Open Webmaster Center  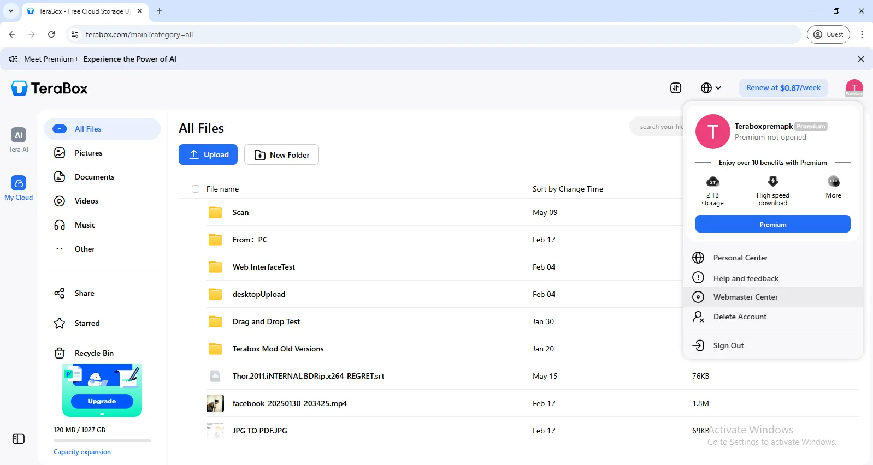[x=773, y=297]
